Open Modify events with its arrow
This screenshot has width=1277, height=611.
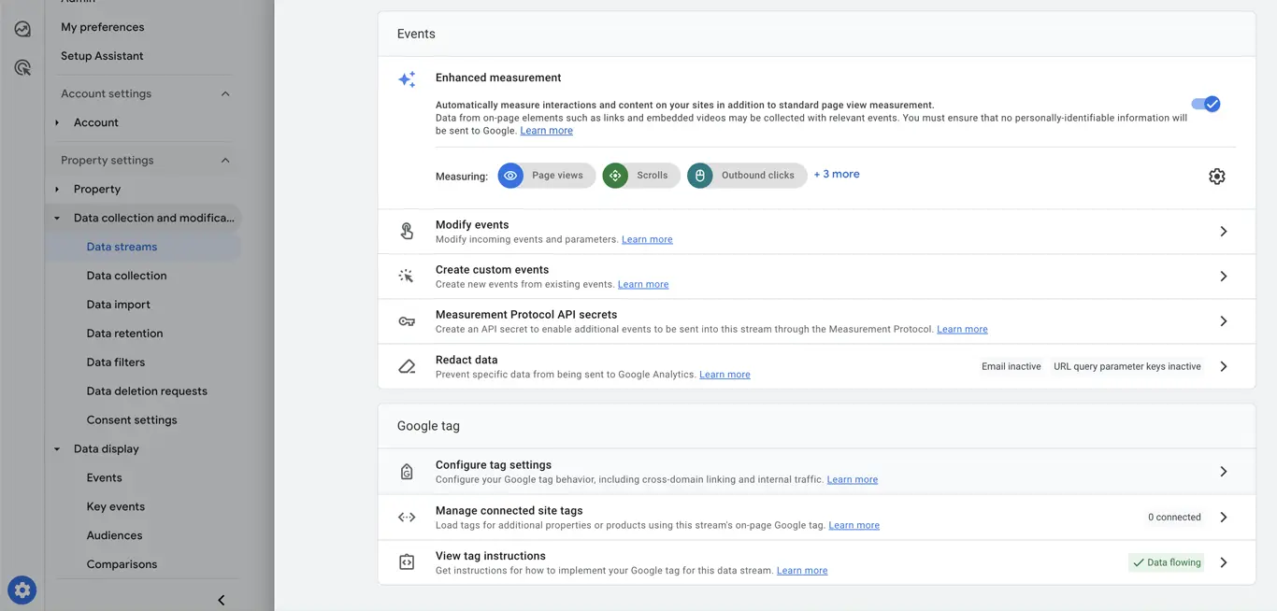click(x=1223, y=232)
